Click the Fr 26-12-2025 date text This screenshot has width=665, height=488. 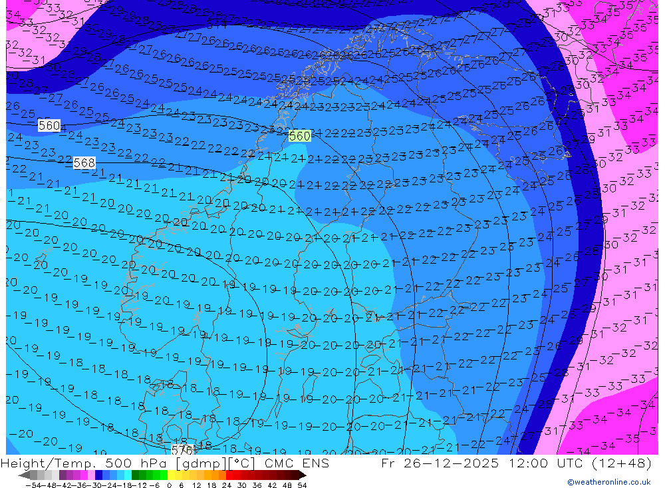tap(440, 463)
